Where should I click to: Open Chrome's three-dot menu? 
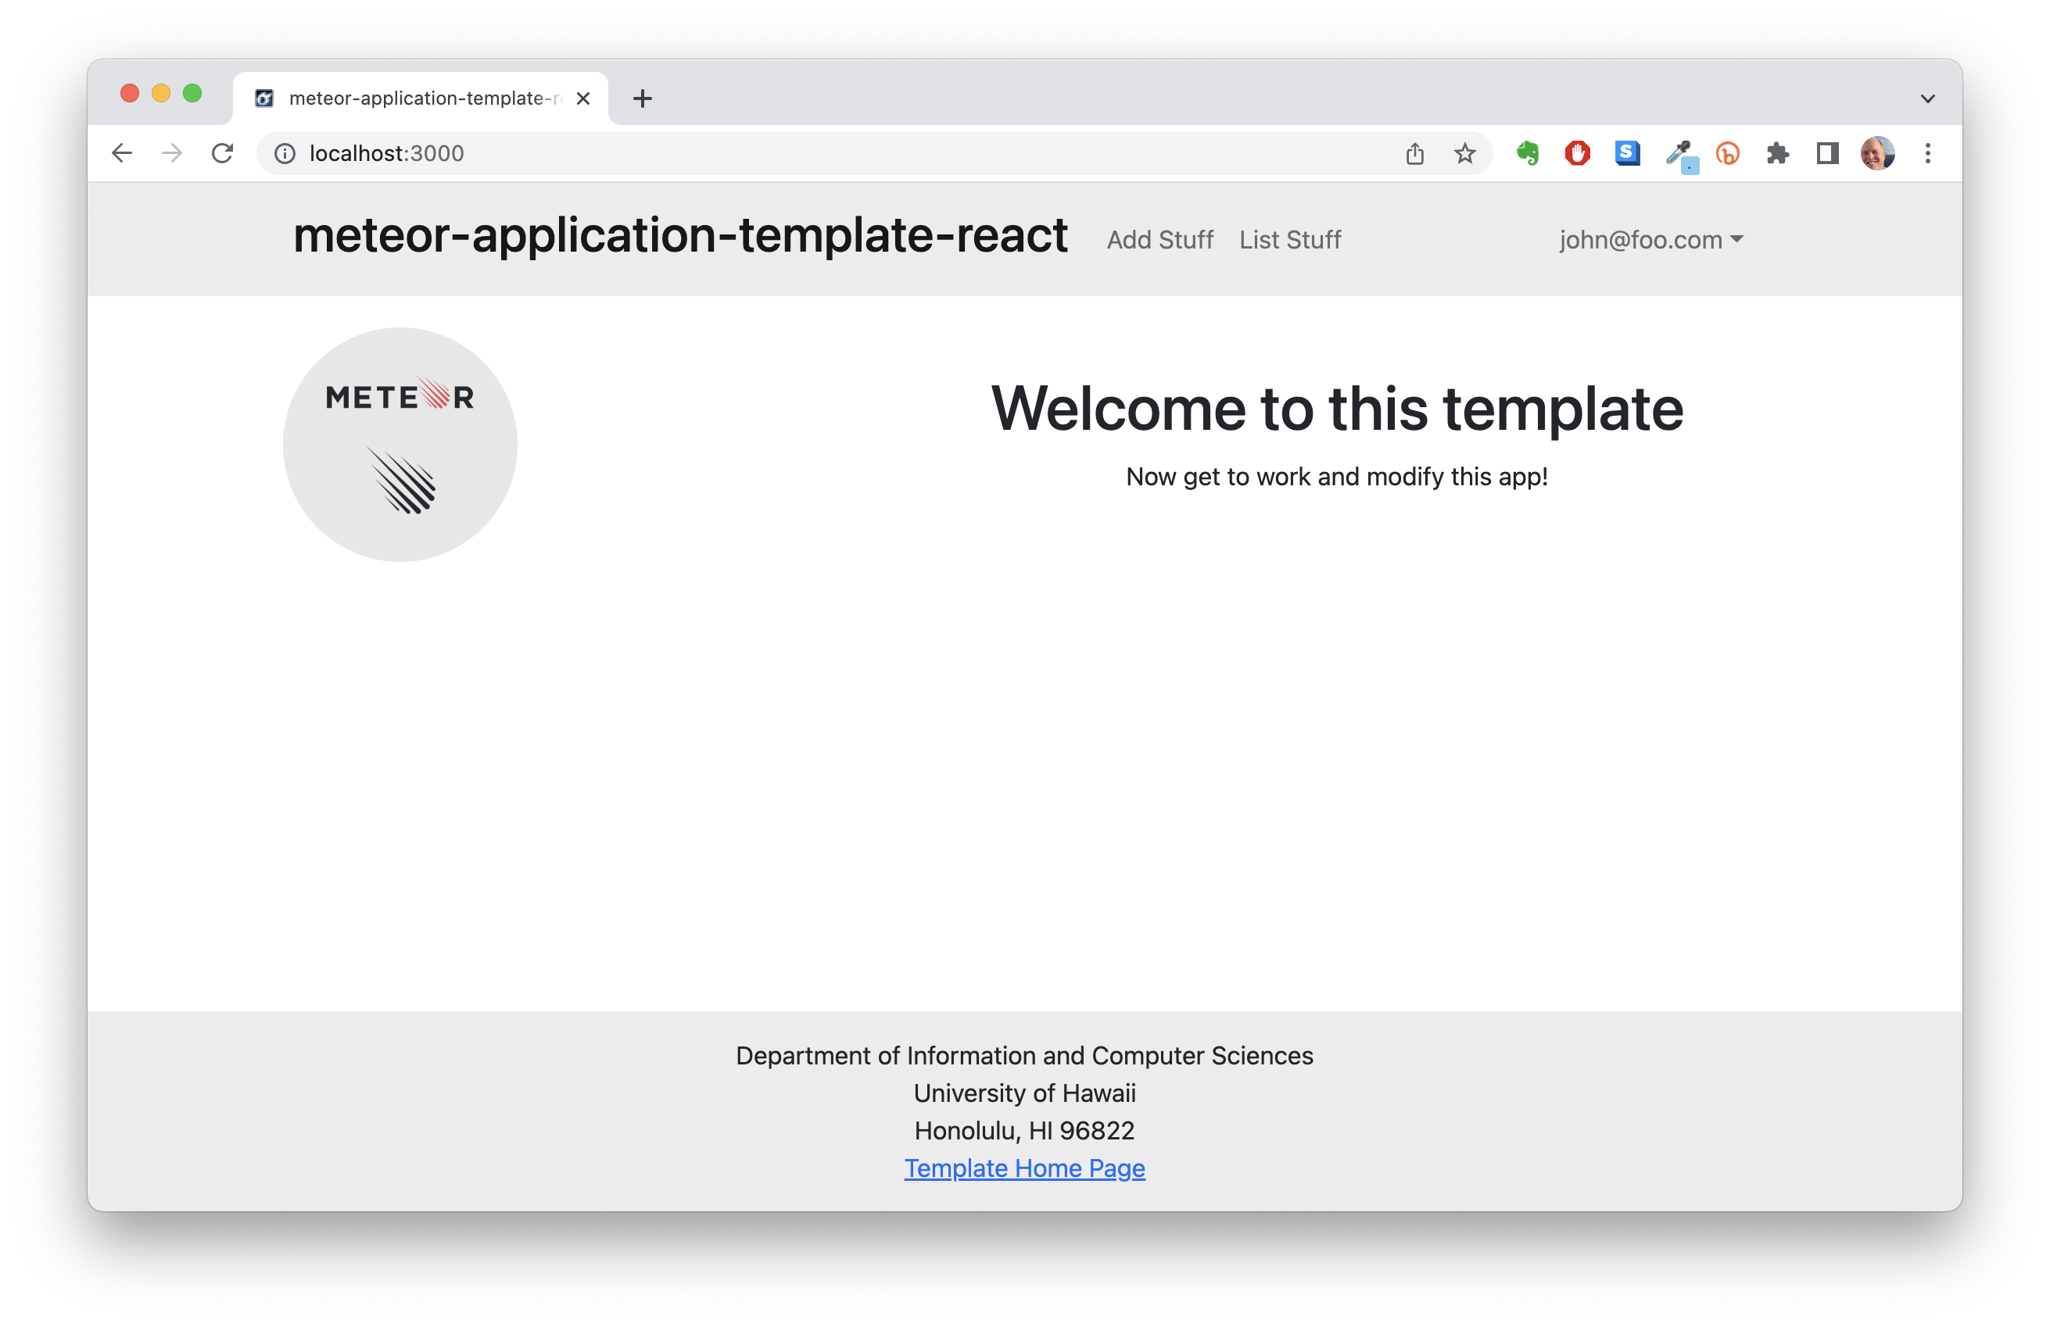point(1928,153)
